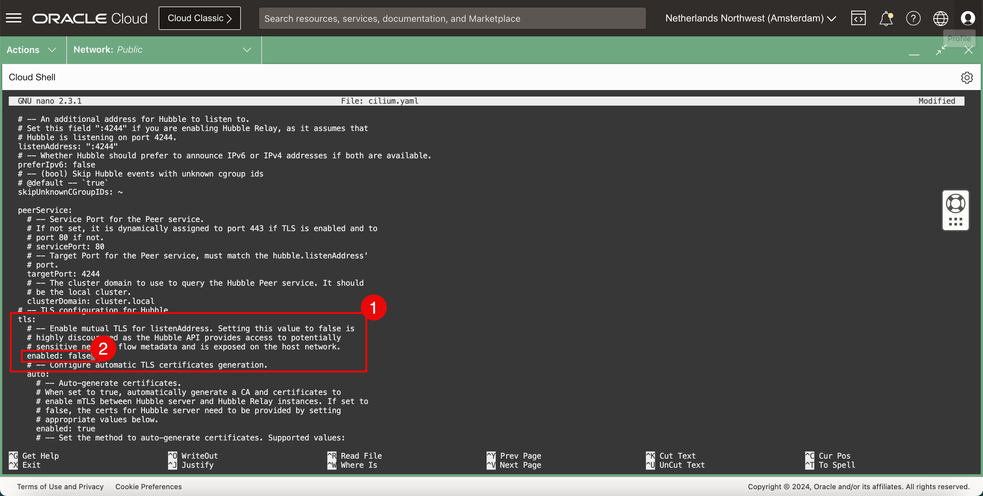983x496 pixels.
Task: Open the help question mark menu
Action: [913, 18]
